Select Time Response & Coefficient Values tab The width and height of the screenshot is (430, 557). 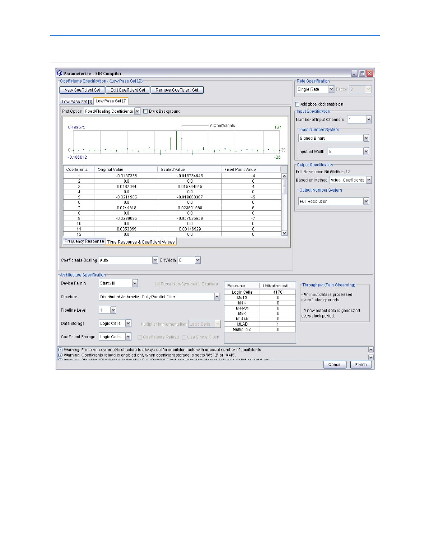coord(141,242)
